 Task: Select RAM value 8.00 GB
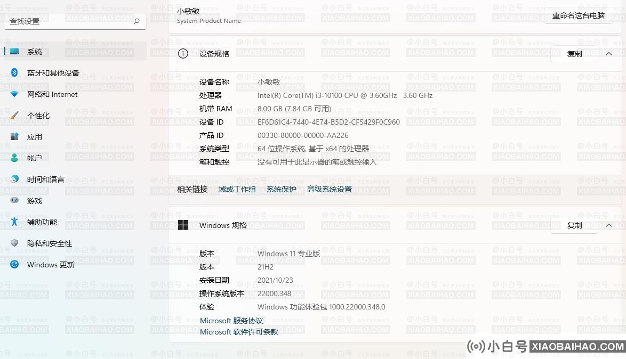point(294,109)
